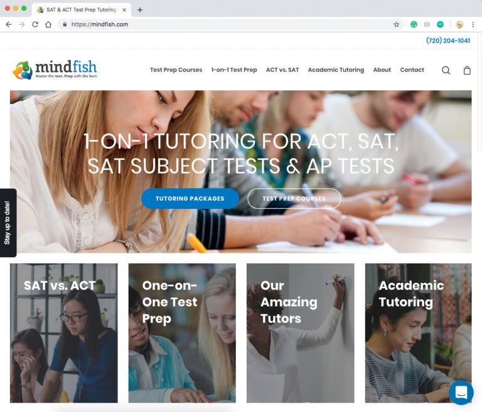Bookmark this page with the star icon
Screen dimensions: 482x412
(x=396, y=24)
